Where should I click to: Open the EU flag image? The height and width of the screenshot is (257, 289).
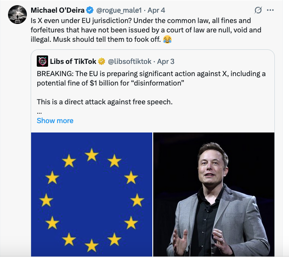coord(91,195)
